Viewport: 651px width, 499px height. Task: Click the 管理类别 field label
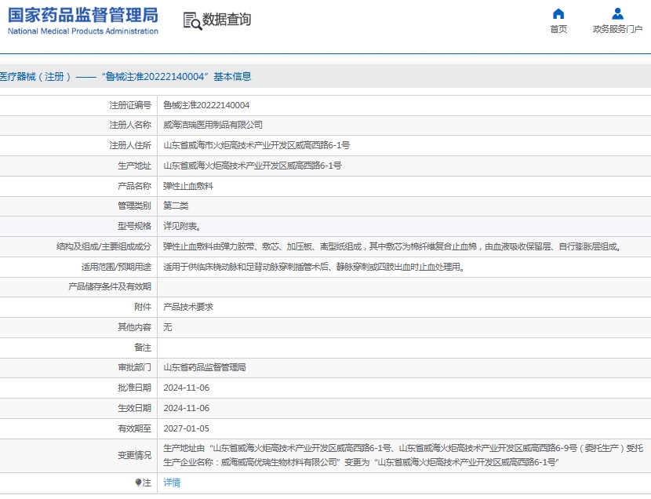coord(135,206)
